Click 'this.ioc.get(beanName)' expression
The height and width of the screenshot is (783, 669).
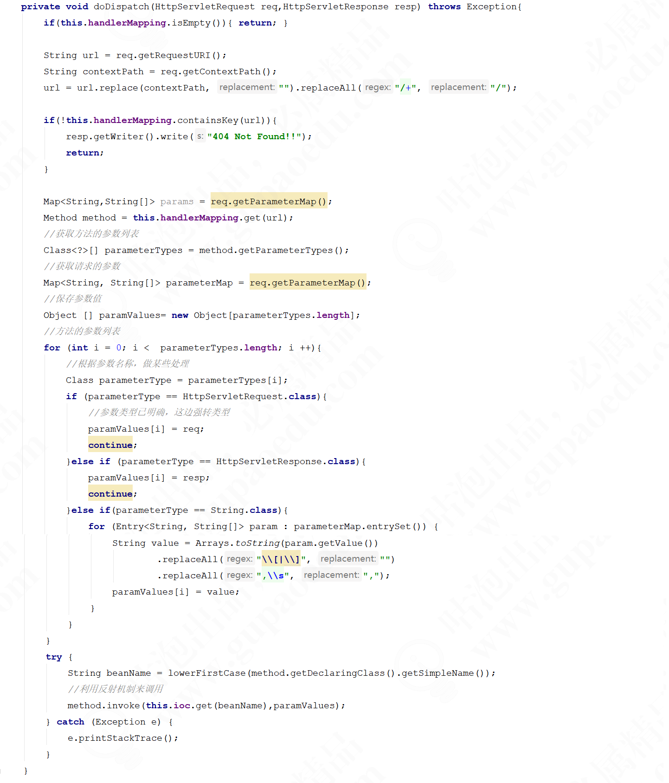click(206, 706)
